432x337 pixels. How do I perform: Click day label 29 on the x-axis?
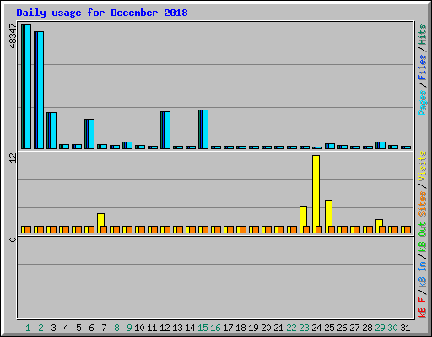(x=380, y=328)
